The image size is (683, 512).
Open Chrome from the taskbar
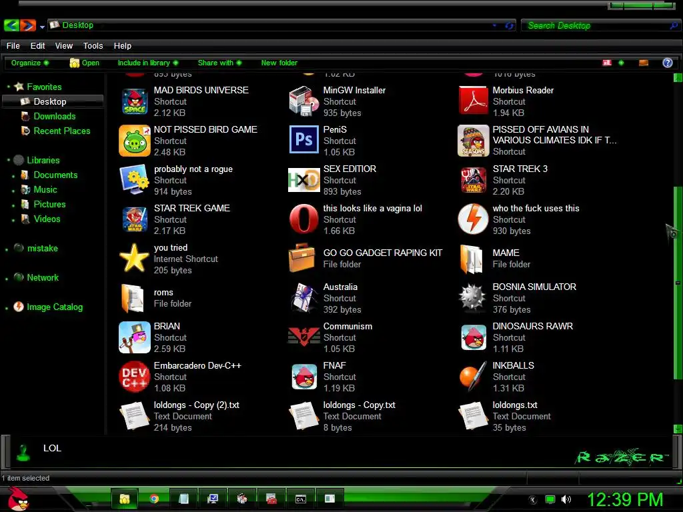[154, 499]
